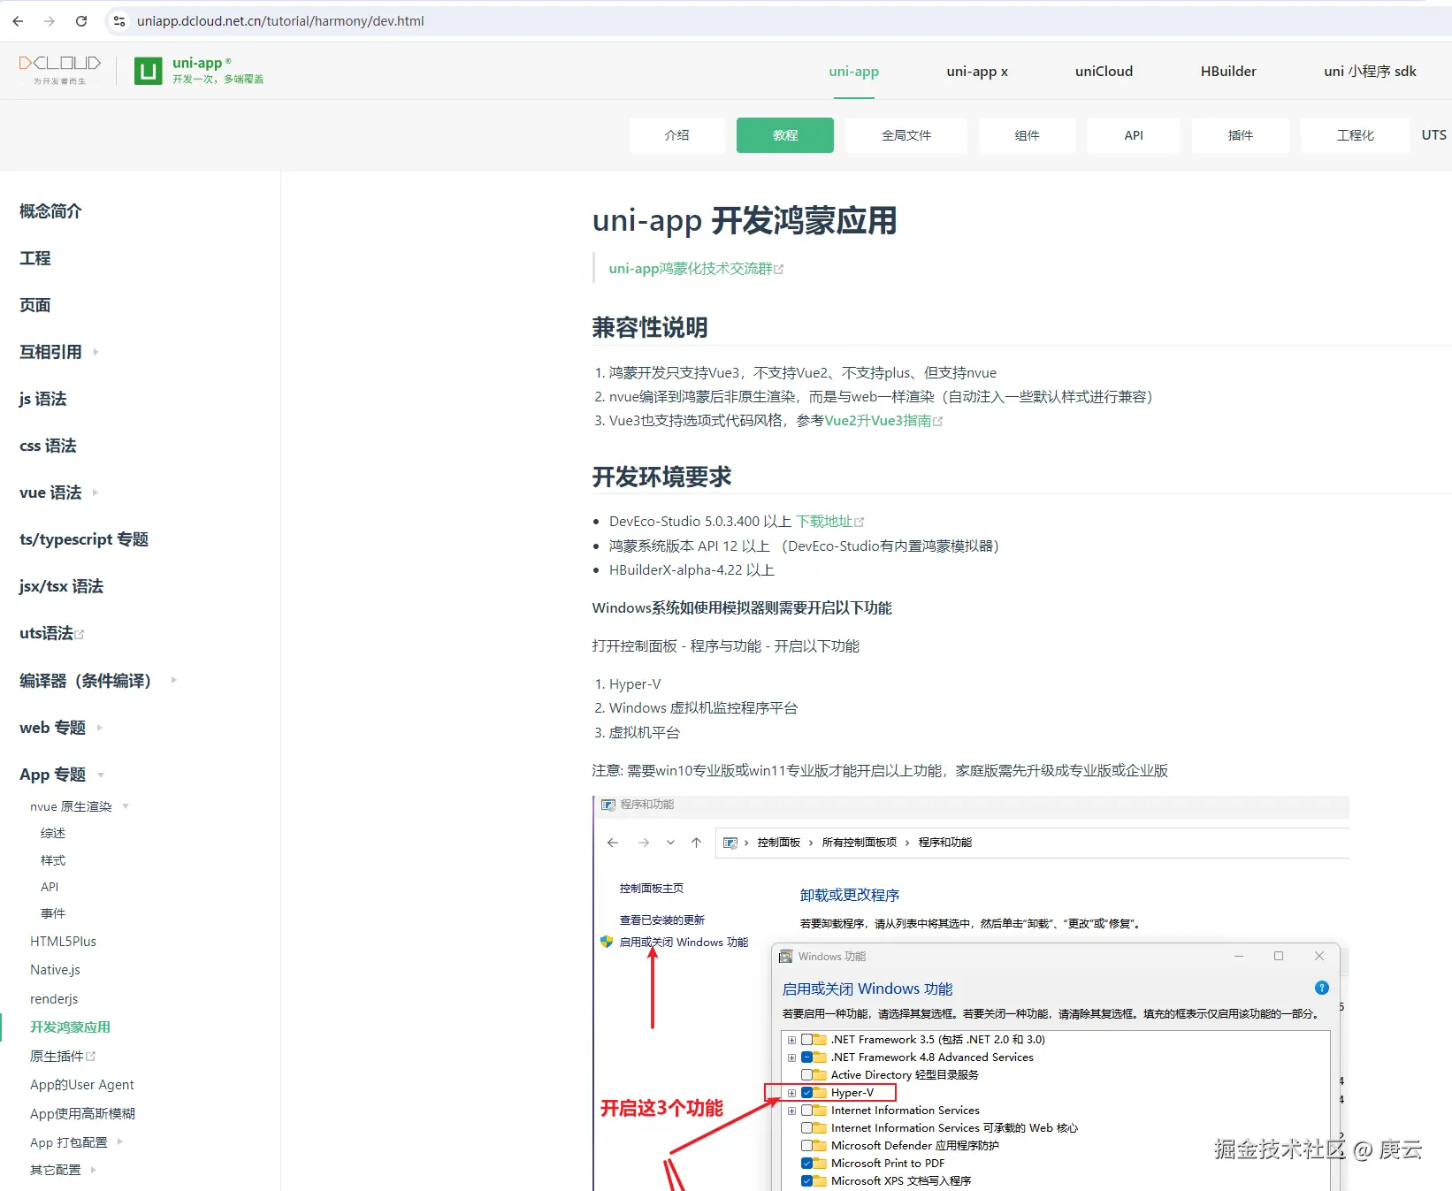Viewport: 1452px width, 1191px height.
Task: Open the recent locations dropdown in 程序和功能
Action: point(671,843)
